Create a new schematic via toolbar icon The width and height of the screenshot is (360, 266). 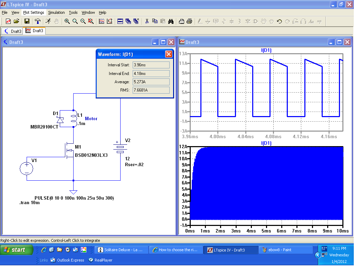pos(8,21)
